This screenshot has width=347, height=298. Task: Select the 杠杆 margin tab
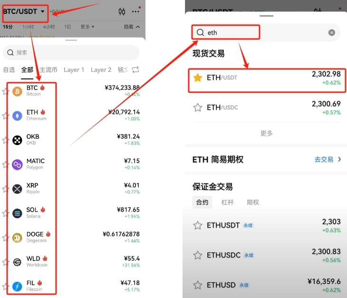tap(228, 202)
